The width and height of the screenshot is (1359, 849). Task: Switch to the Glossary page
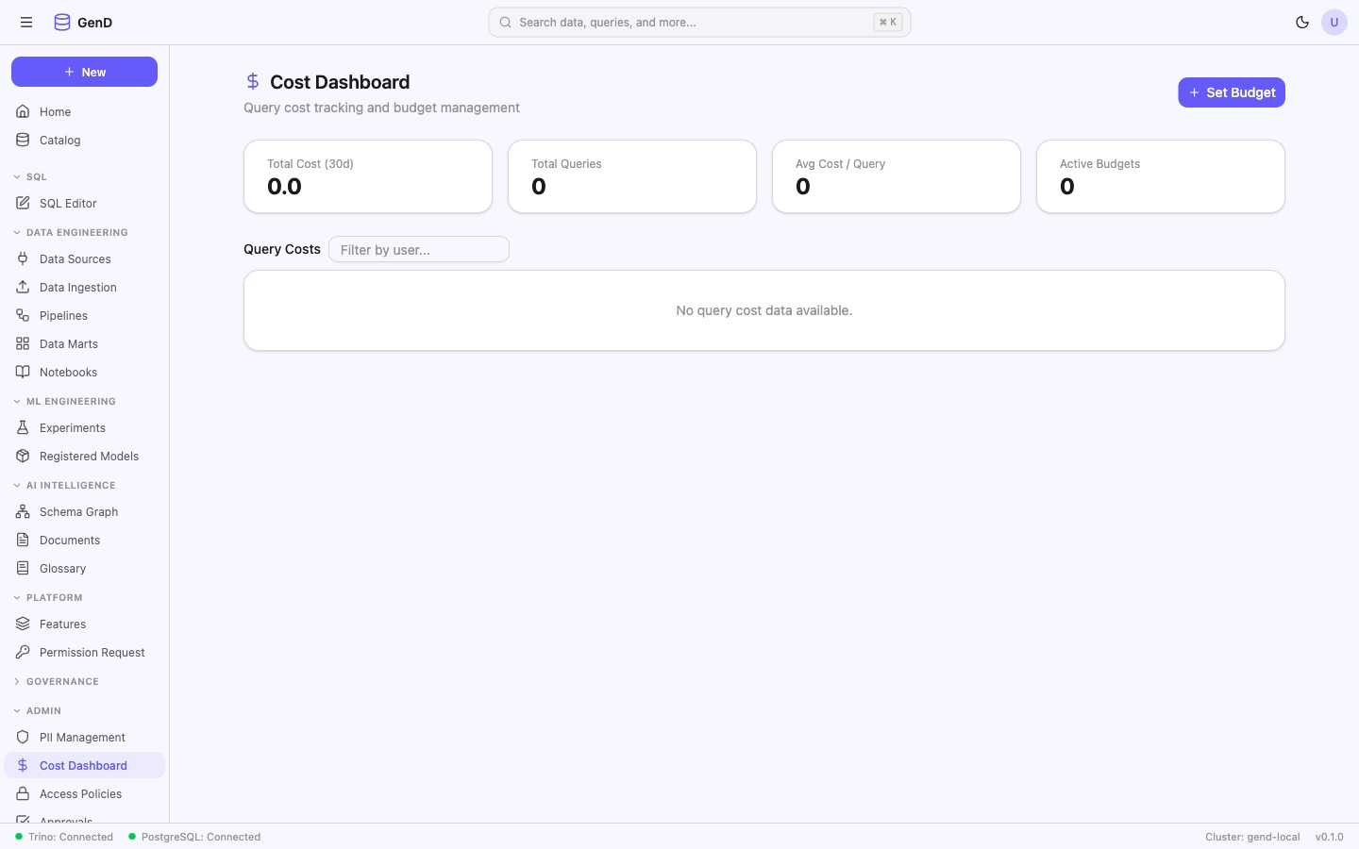point(62,568)
